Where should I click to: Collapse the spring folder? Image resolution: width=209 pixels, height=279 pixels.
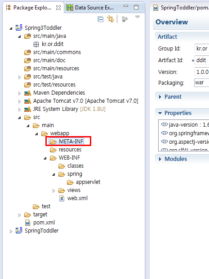click(53, 174)
